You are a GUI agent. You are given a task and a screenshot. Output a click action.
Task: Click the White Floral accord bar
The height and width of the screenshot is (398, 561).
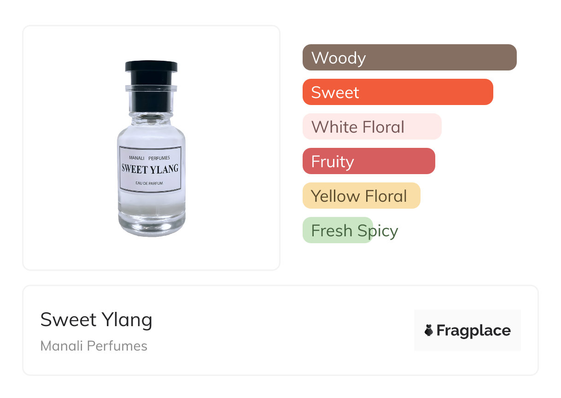coord(372,127)
